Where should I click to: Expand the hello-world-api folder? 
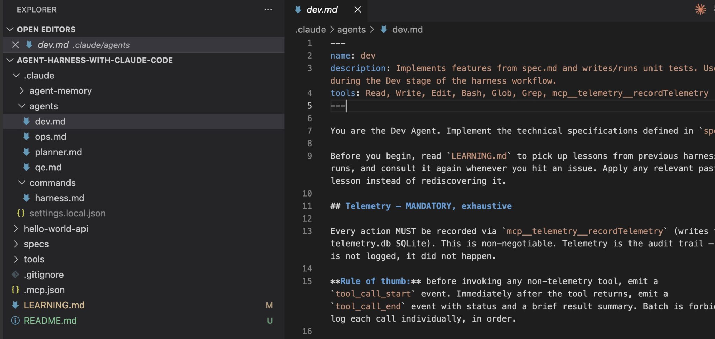click(x=16, y=229)
